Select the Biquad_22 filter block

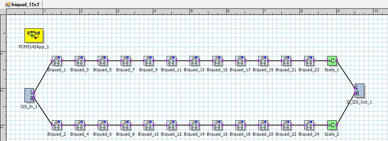click(286, 125)
